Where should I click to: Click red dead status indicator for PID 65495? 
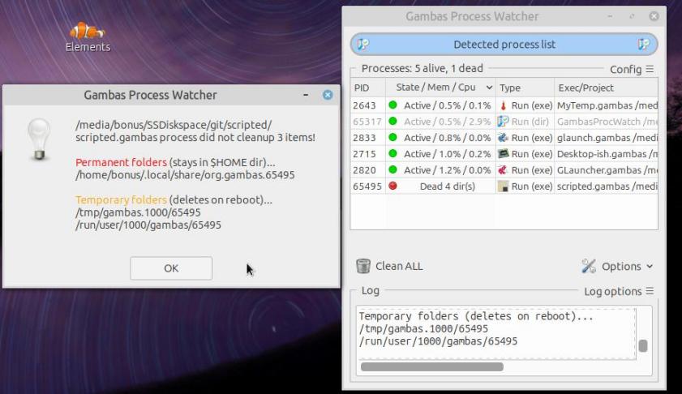click(392, 186)
